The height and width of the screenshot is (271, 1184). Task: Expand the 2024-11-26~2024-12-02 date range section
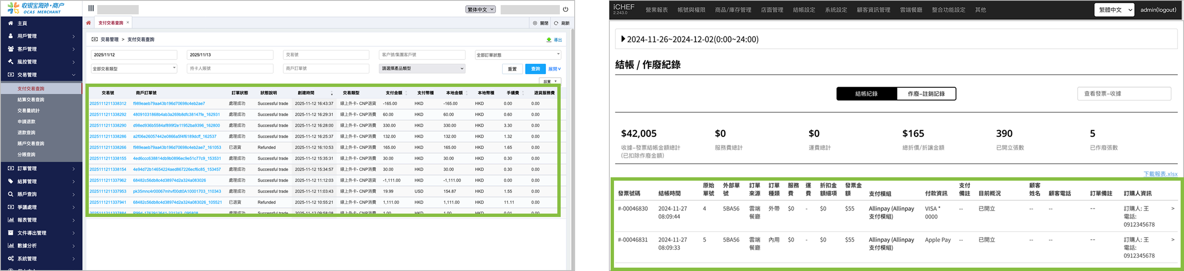pyautogui.click(x=623, y=39)
